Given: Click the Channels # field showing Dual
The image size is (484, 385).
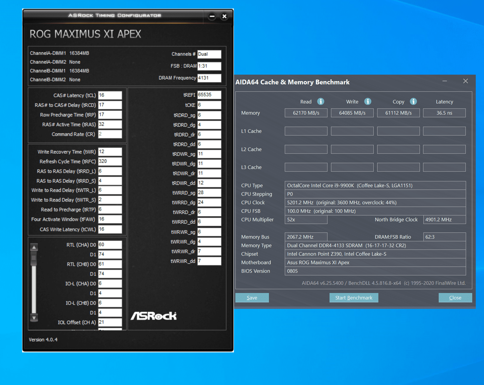Looking at the screenshot, I should tap(209, 54).
